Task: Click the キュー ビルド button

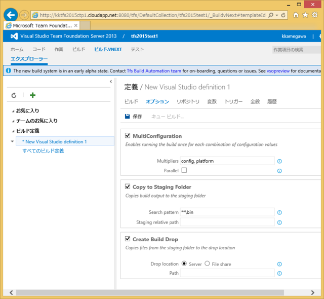Action: tap(168, 117)
